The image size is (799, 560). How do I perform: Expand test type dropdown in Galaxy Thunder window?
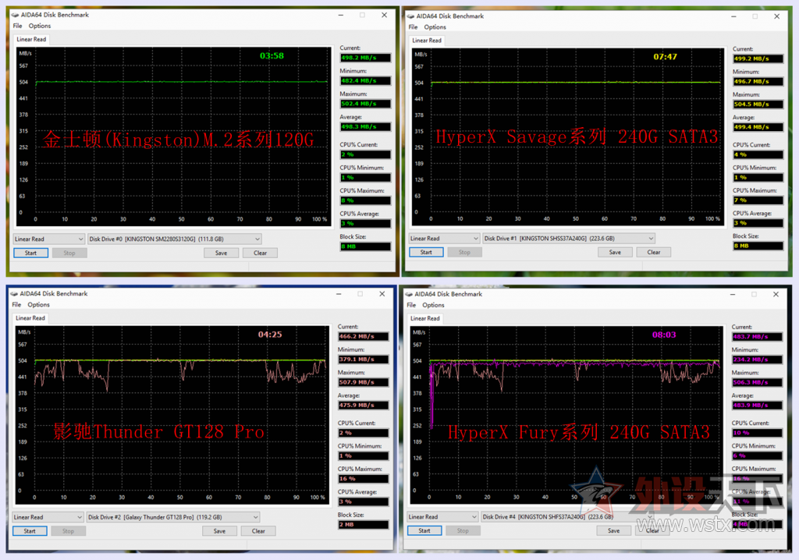[48, 517]
